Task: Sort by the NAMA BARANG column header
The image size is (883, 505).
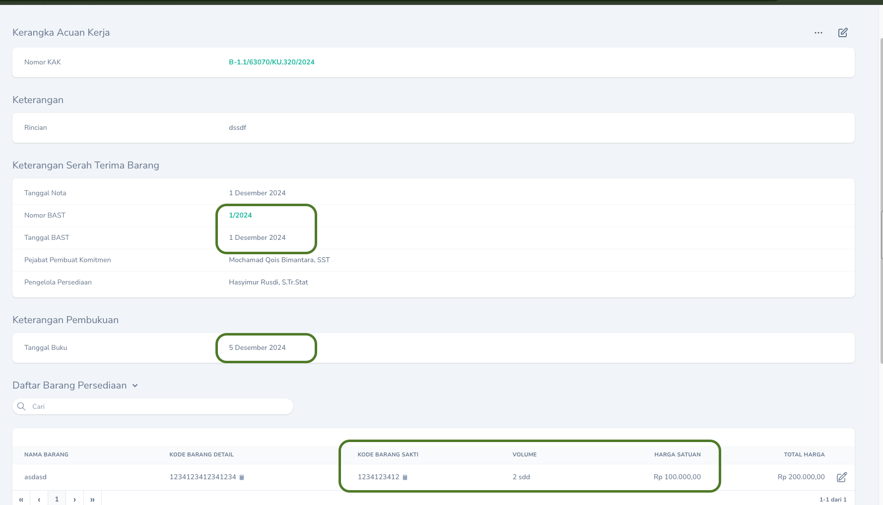Action: point(46,454)
